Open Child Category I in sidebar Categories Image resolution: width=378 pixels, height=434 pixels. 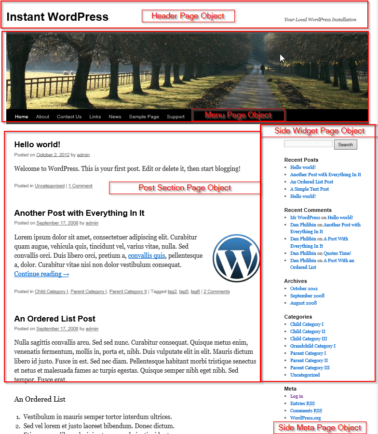[307, 324]
